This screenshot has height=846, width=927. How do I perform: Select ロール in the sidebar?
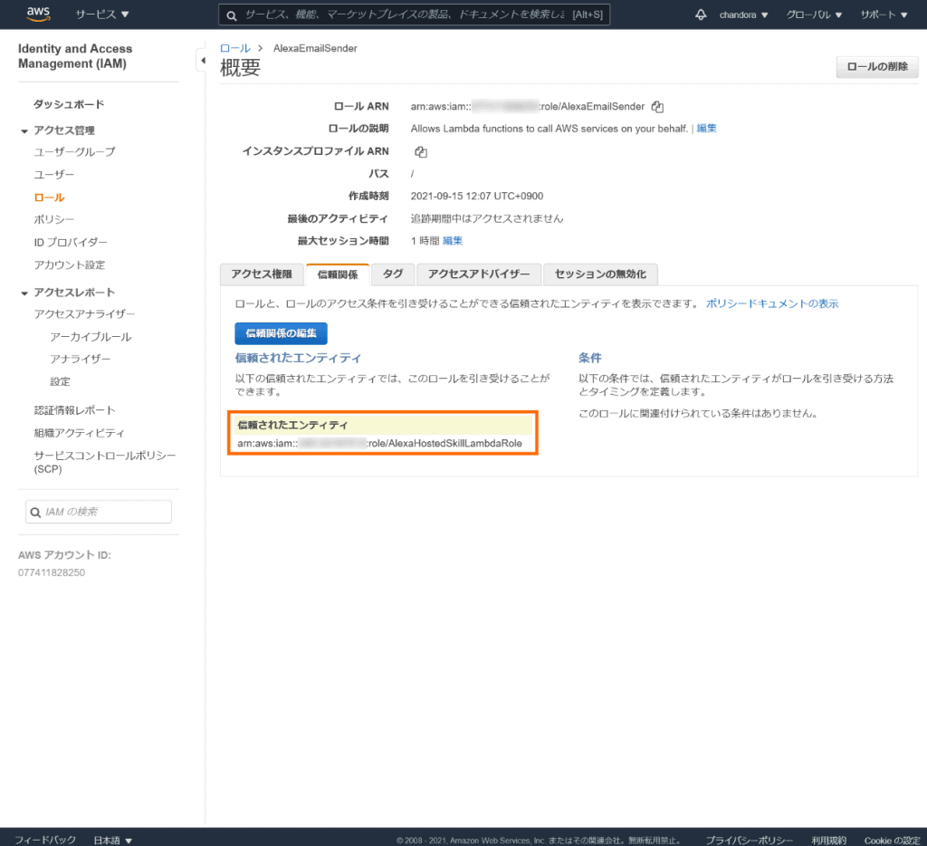pyautogui.click(x=49, y=197)
